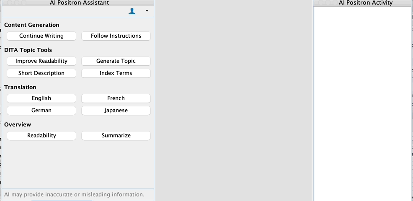Select the AI Positron Activity title bar
The width and height of the screenshot is (413, 201).
pos(366,3)
